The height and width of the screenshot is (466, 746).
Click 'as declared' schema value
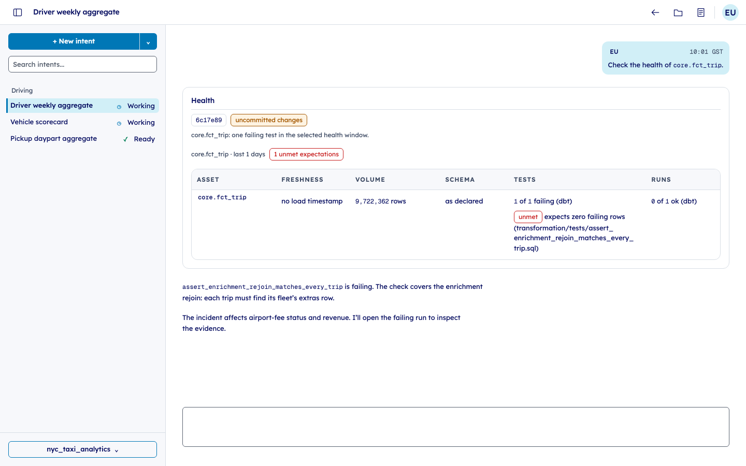(x=464, y=201)
